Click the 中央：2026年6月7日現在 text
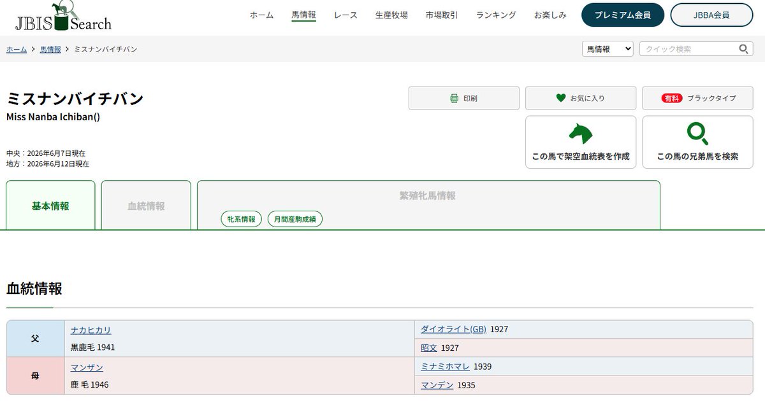Viewport: 765px width, 401px height. pyautogui.click(x=46, y=153)
